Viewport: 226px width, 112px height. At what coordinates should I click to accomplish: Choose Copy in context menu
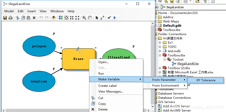[x=116, y=104]
